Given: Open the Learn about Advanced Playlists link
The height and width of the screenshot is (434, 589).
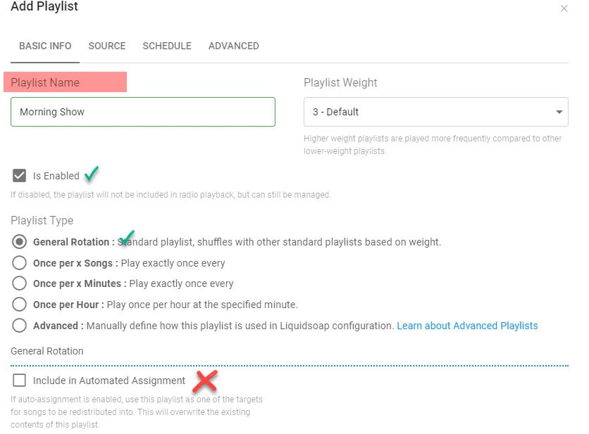Looking at the screenshot, I should coord(467,326).
